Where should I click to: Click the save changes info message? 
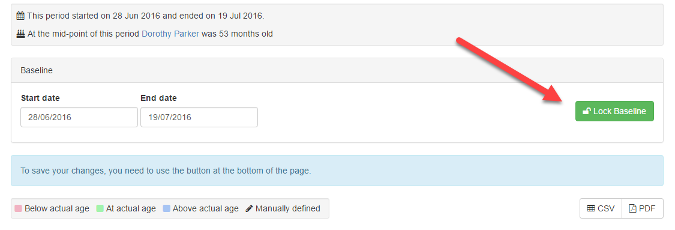click(337, 171)
